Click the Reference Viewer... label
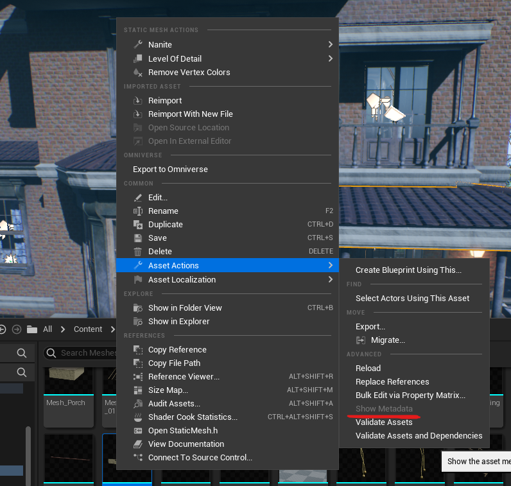The height and width of the screenshot is (486, 511). coord(184,377)
